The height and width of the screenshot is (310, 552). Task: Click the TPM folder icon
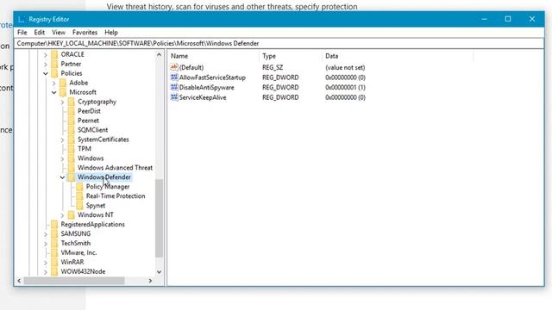(x=71, y=149)
